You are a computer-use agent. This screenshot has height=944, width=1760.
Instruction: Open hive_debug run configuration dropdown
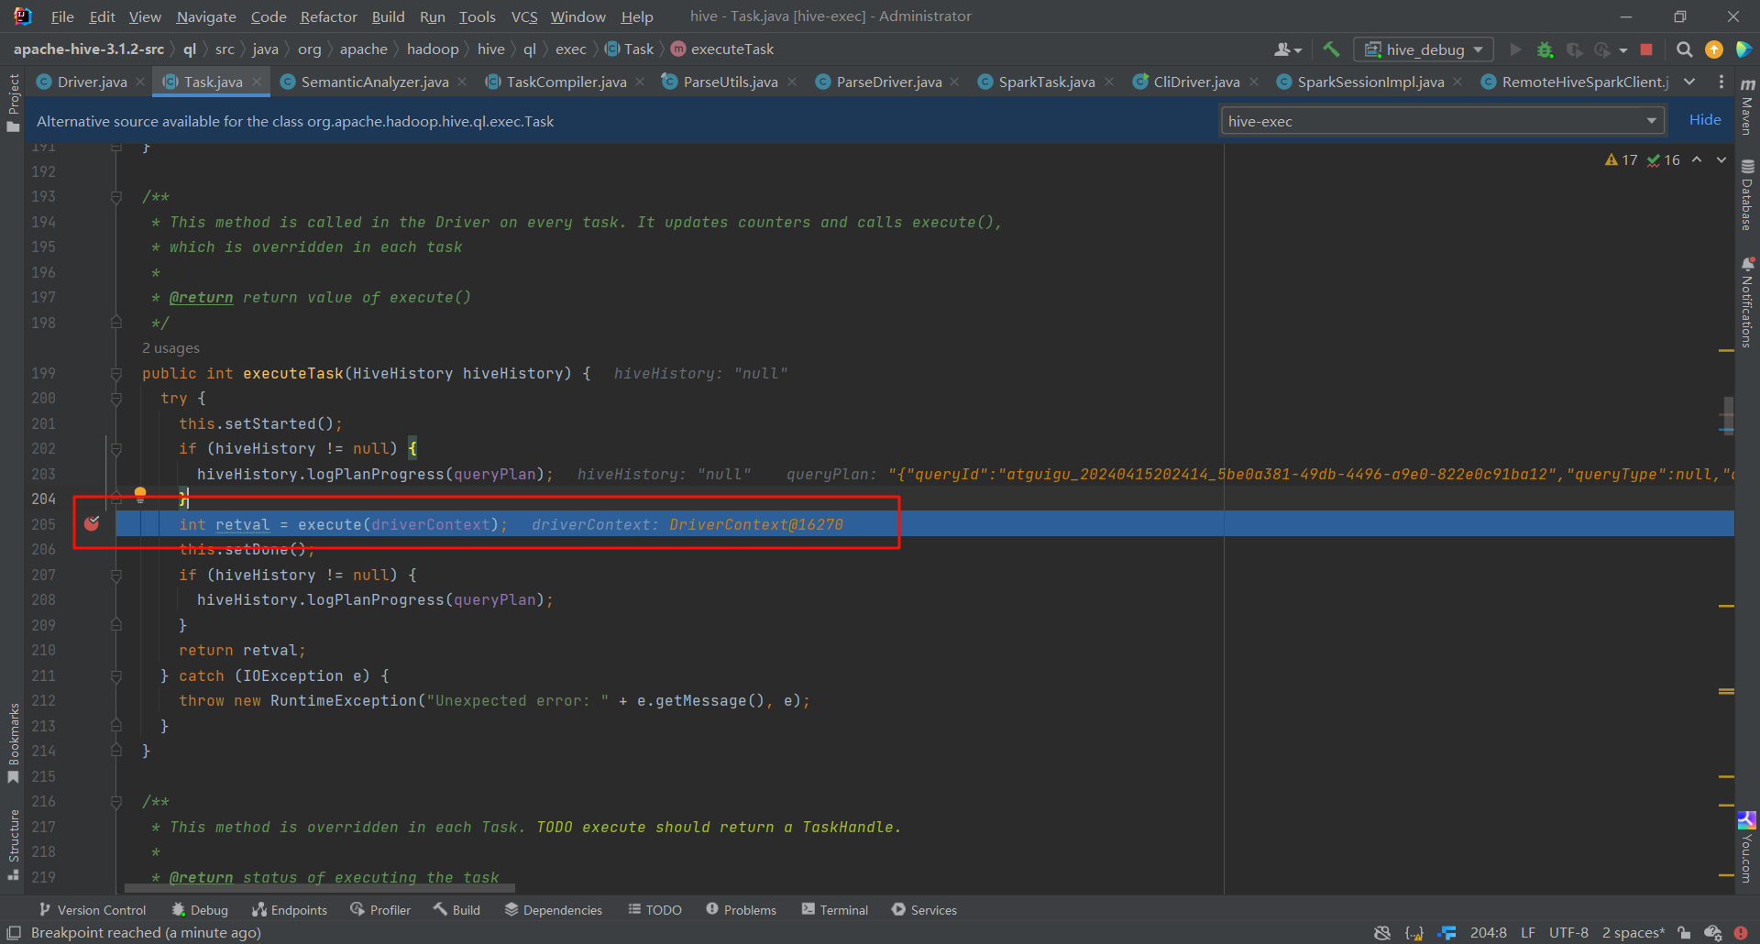(x=1424, y=49)
